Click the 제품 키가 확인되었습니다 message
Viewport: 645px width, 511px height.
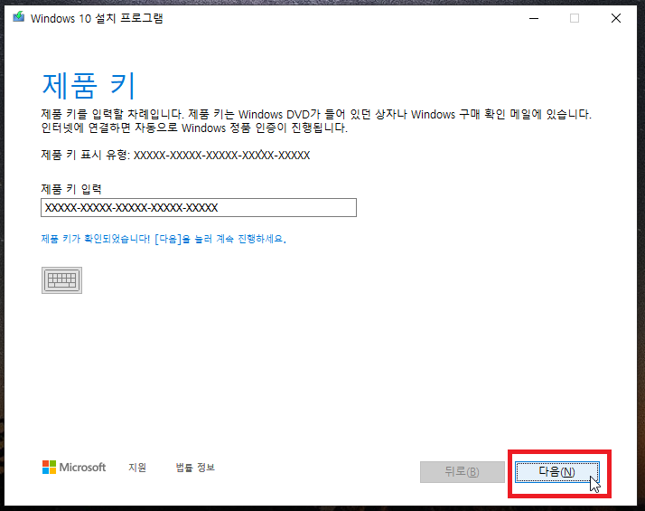pos(164,239)
